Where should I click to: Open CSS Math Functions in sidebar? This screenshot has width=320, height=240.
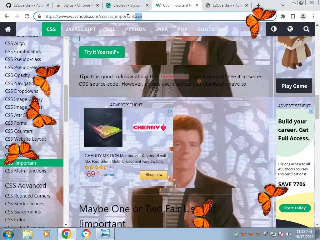[x=26, y=171]
